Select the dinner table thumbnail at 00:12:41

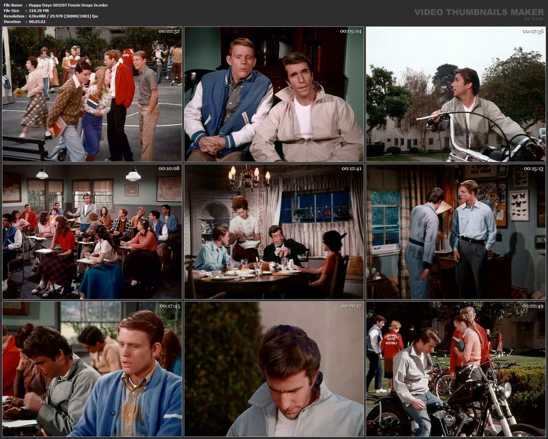[x=274, y=232]
